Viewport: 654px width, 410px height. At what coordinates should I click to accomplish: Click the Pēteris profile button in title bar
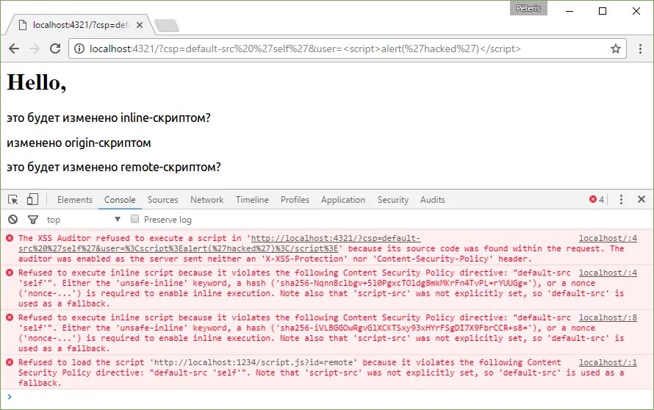point(528,8)
